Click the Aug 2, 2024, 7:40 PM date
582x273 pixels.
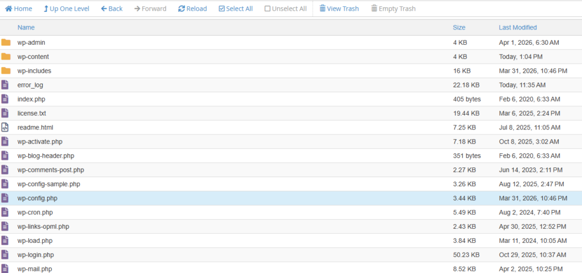[530, 213]
